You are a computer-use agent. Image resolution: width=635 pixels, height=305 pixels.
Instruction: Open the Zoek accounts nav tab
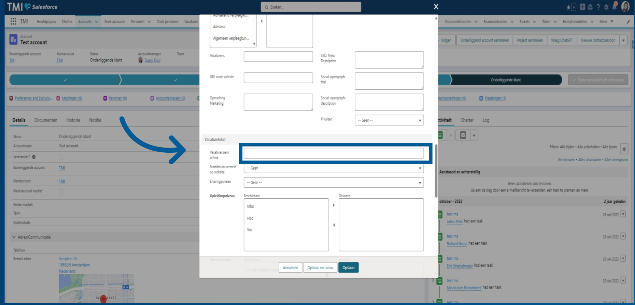pos(114,21)
